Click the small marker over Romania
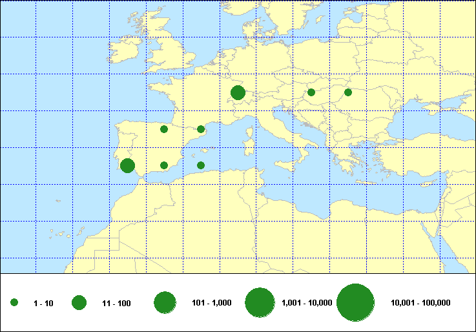 click(x=348, y=92)
